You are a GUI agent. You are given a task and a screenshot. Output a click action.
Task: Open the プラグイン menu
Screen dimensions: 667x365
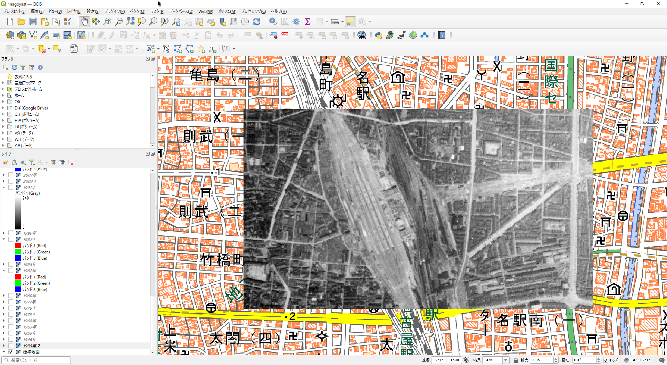click(114, 11)
